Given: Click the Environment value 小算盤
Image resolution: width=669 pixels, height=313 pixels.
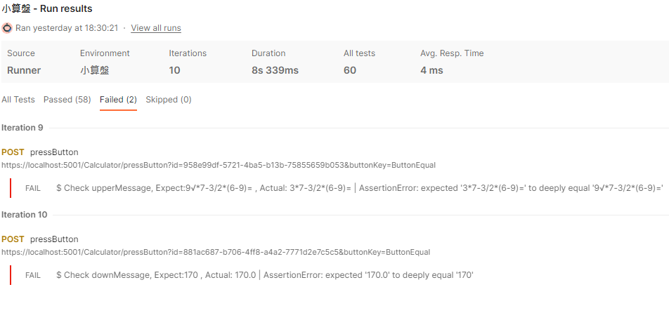Looking at the screenshot, I should 94,70.
